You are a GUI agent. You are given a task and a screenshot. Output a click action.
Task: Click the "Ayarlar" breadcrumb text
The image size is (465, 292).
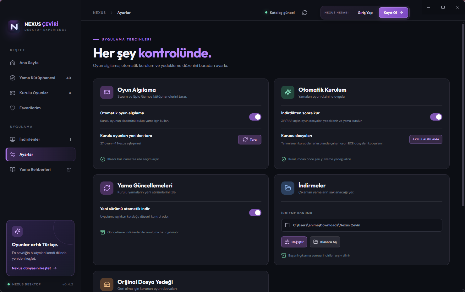(124, 13)
